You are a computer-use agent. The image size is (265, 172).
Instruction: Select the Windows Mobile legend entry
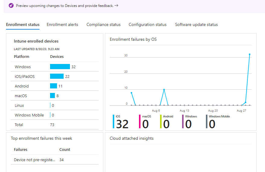[x=218, y=122]
